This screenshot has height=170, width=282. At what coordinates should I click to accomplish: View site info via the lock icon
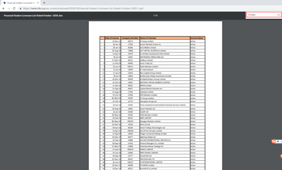click(20, 8)
